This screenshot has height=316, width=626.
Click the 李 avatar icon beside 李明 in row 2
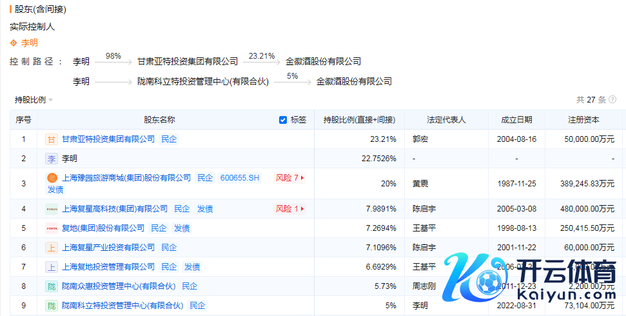tap(52, 159)
